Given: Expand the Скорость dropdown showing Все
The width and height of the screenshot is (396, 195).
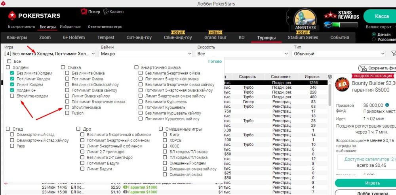Looking at the screenshot, I should point(242,54).
